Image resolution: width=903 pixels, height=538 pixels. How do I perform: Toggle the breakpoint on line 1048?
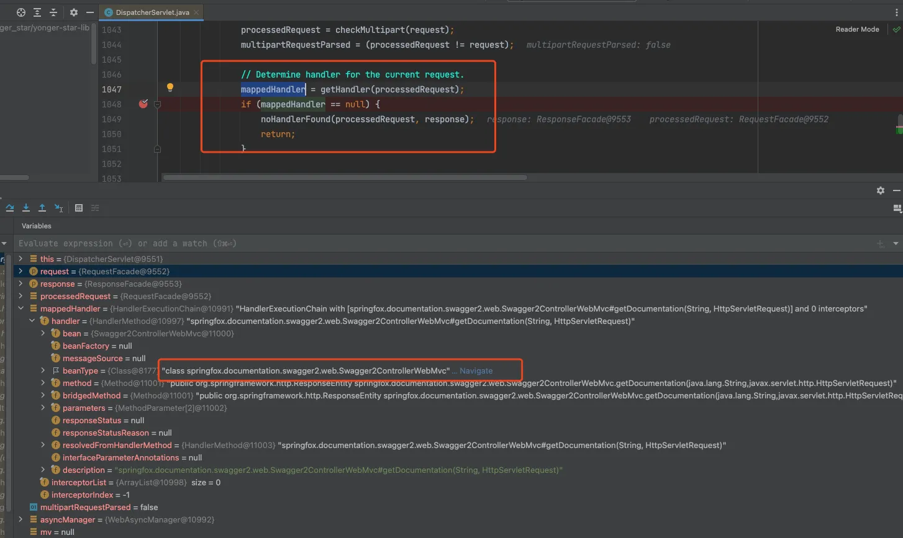143,104
